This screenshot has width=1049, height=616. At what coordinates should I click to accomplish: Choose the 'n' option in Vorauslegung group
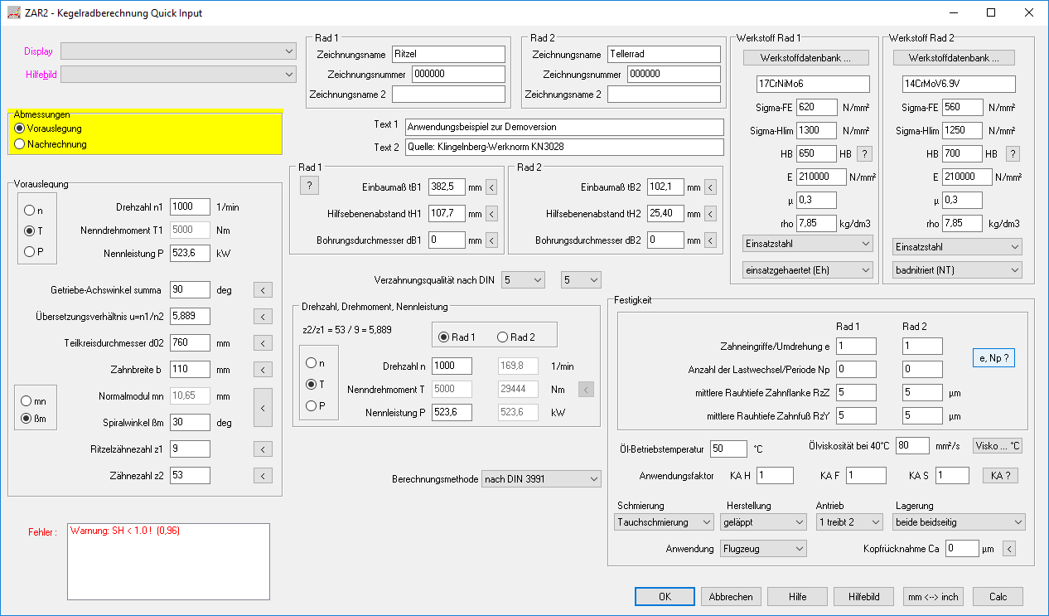tap(34, 211)
